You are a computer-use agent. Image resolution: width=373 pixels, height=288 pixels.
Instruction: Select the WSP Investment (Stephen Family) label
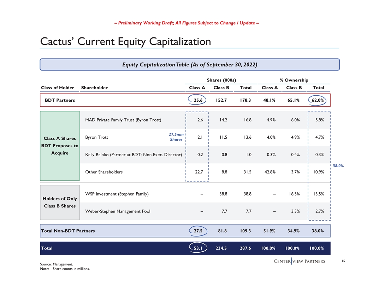coord(117,194)
